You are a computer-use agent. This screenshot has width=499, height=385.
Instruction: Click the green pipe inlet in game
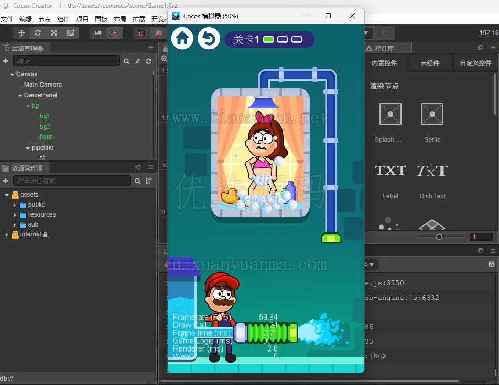(x=331, y=238)
